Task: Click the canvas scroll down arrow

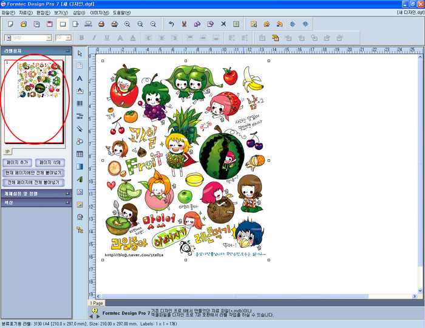Action: tap(420, 290)
